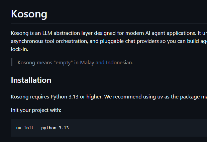Click the vertical bar left of the quote
This screenshot has width=207, height=142.
(12, 62)
